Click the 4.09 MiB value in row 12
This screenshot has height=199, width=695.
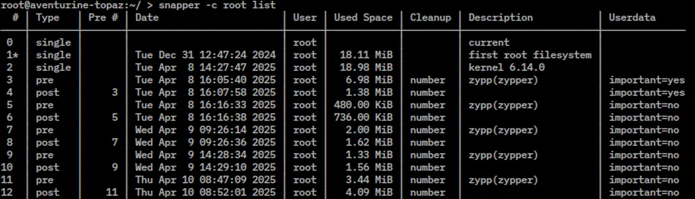pyautogui.click(x=369, y=193)
